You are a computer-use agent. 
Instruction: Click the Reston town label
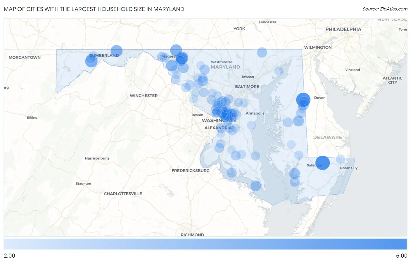[x=197, y=115]
